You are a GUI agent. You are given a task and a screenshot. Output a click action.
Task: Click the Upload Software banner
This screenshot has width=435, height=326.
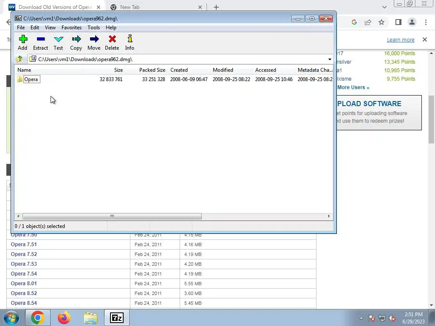[x=379, y=112]
